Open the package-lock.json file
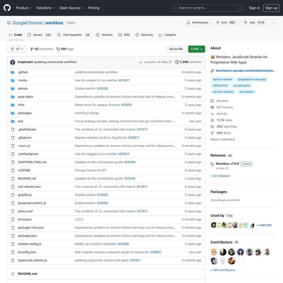 (31, 228)
